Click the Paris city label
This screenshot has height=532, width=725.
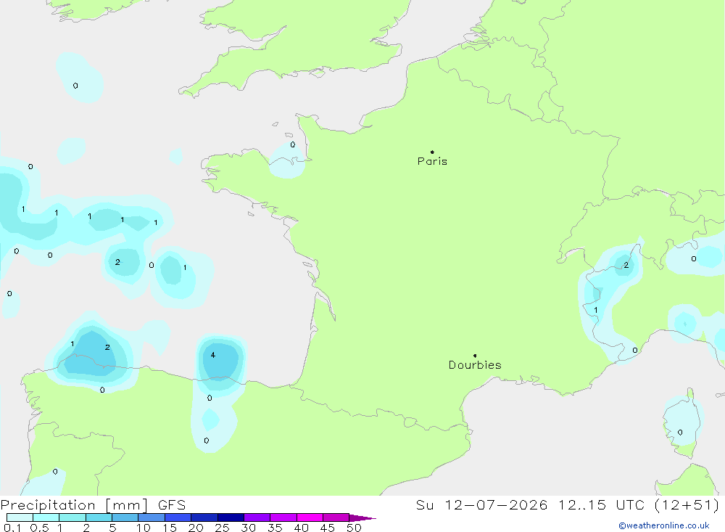[432, 161]
